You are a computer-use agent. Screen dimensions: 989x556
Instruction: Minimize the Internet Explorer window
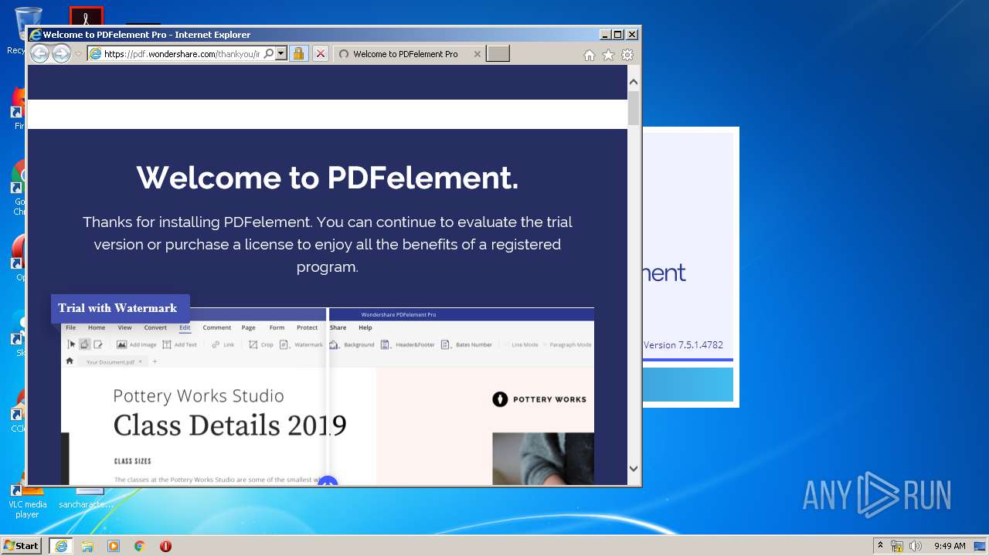point(605,34)
